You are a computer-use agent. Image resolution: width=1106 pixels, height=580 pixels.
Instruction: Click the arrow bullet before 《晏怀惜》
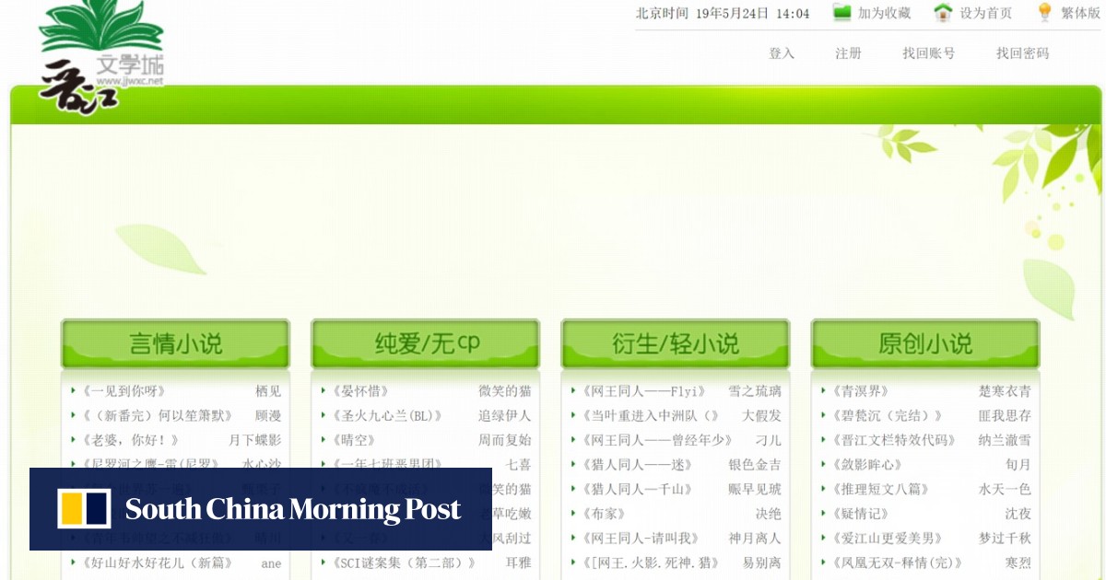pos(324,391)
